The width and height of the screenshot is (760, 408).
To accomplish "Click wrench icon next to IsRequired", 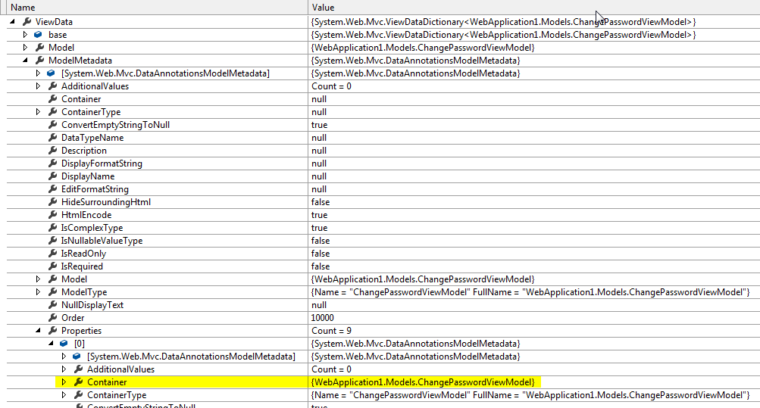I will click(53, 266).
